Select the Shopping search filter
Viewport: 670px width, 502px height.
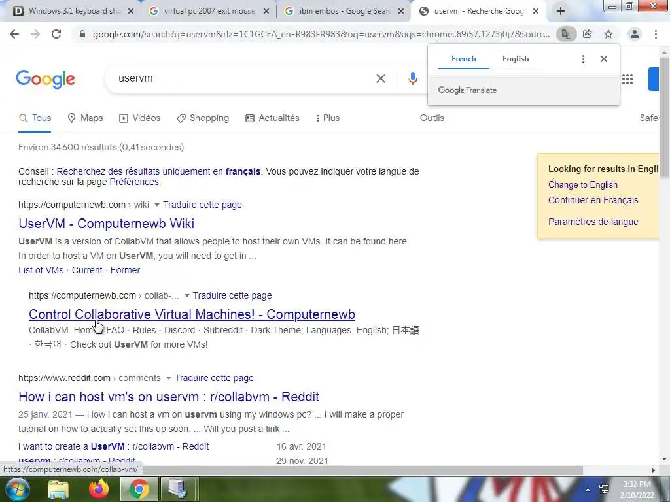tap(203, 118)
